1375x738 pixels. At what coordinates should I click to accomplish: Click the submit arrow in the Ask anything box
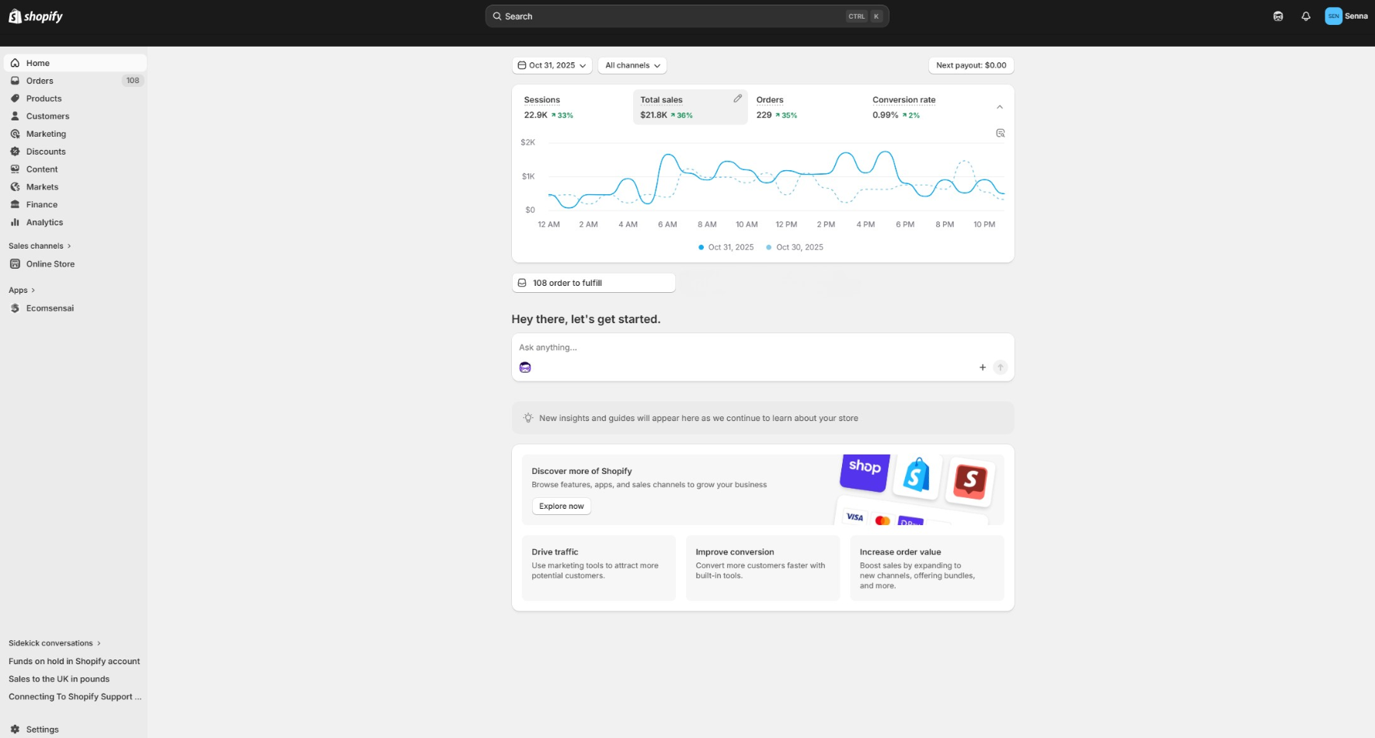(x=1001, y=367)
